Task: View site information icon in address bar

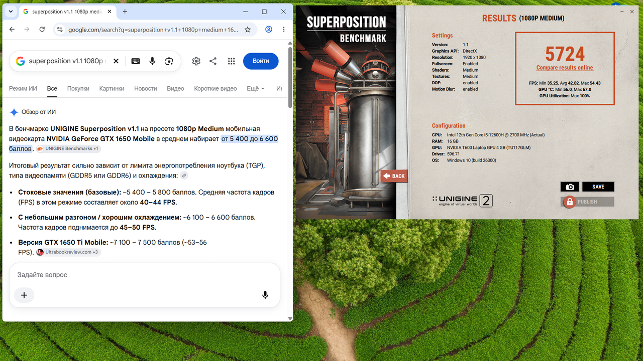Action: pos(60,30)
